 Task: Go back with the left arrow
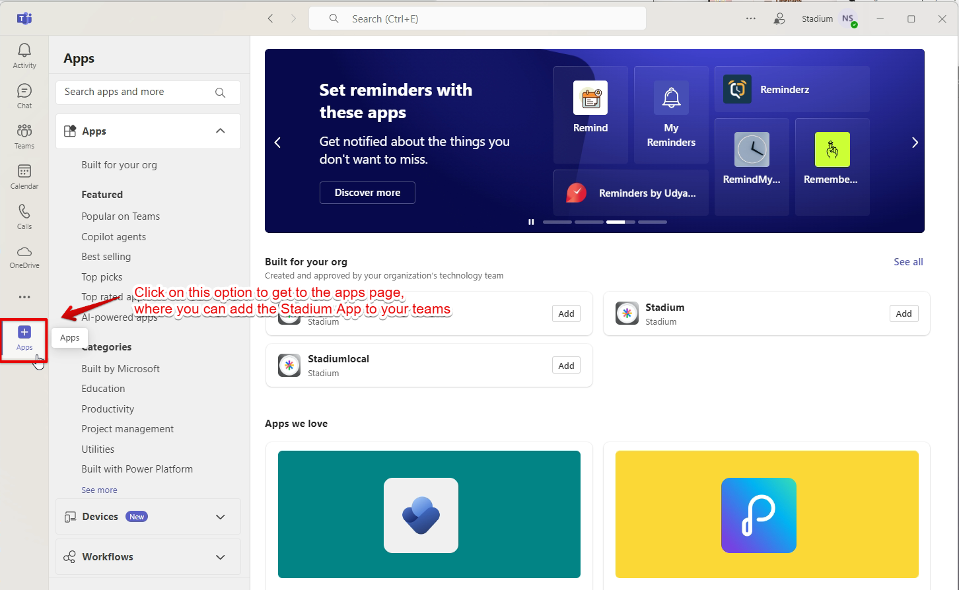coord(270,18)
